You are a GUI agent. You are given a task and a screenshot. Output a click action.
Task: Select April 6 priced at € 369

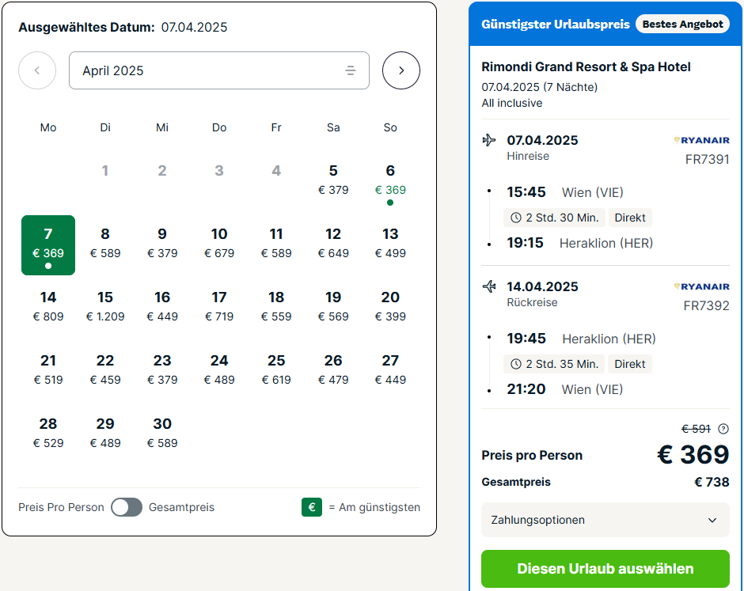(x=390, y=185)
